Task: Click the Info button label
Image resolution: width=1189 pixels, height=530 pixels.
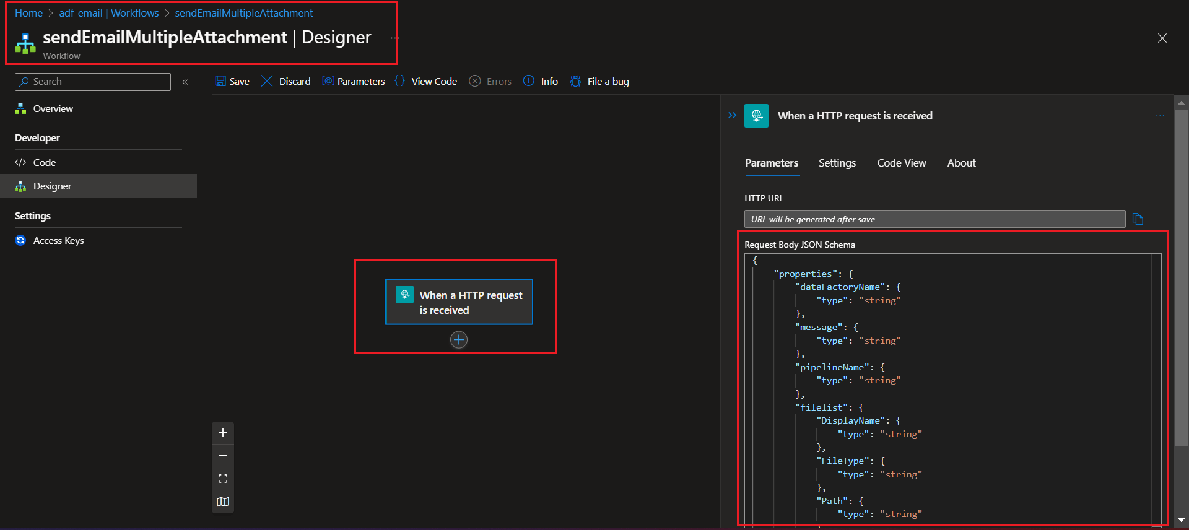Action: [x=549, y=82]
